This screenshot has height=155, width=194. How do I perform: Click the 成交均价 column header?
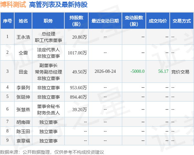point(158,21)
